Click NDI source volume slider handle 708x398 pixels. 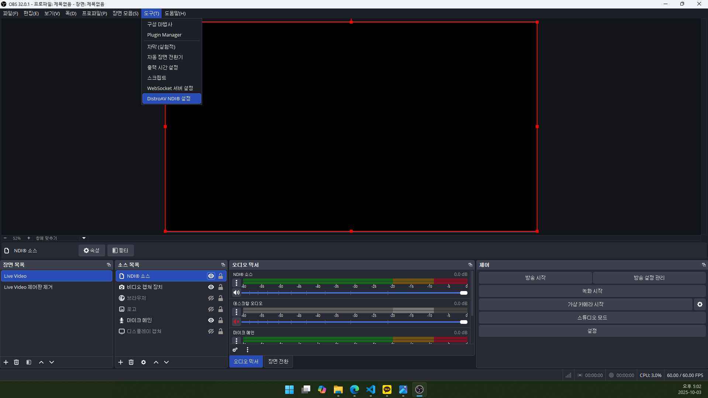click(x=463, y=293)
